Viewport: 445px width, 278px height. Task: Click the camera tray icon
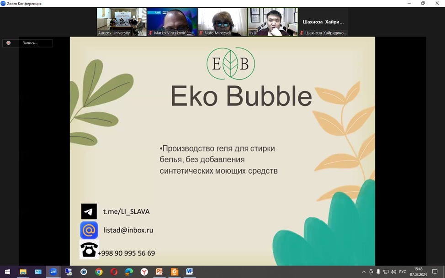click(371, 272)
